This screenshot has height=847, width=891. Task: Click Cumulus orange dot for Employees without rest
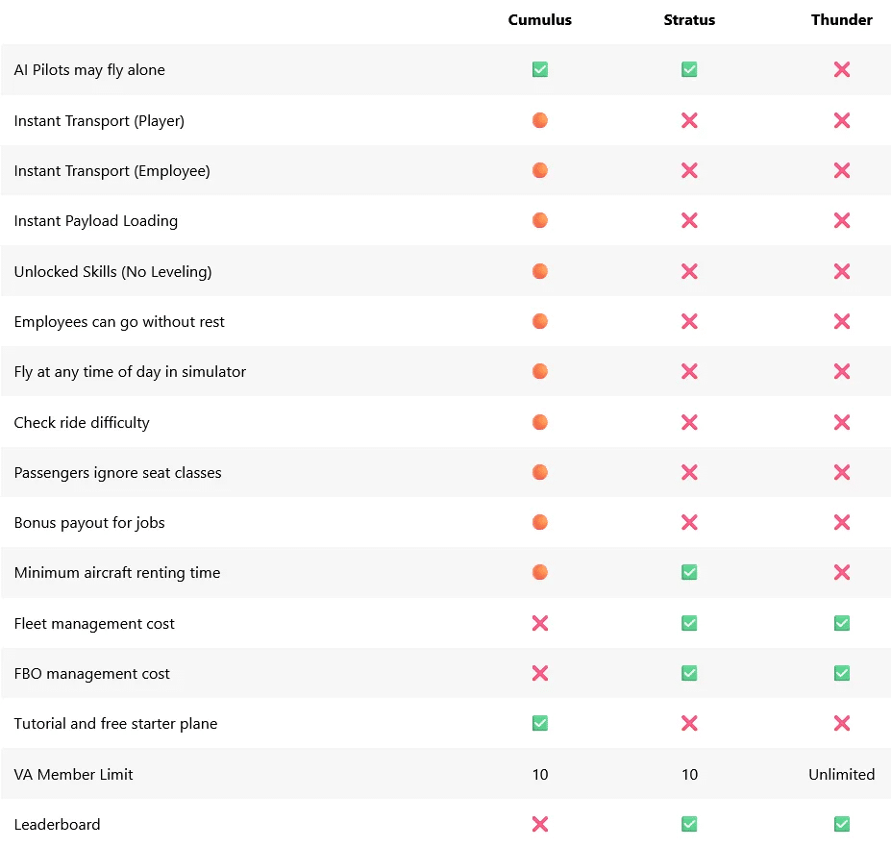(540, 321)
